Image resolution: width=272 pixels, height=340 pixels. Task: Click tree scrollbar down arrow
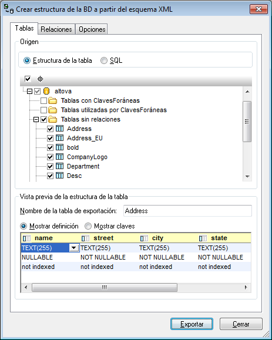pos(247,177)
